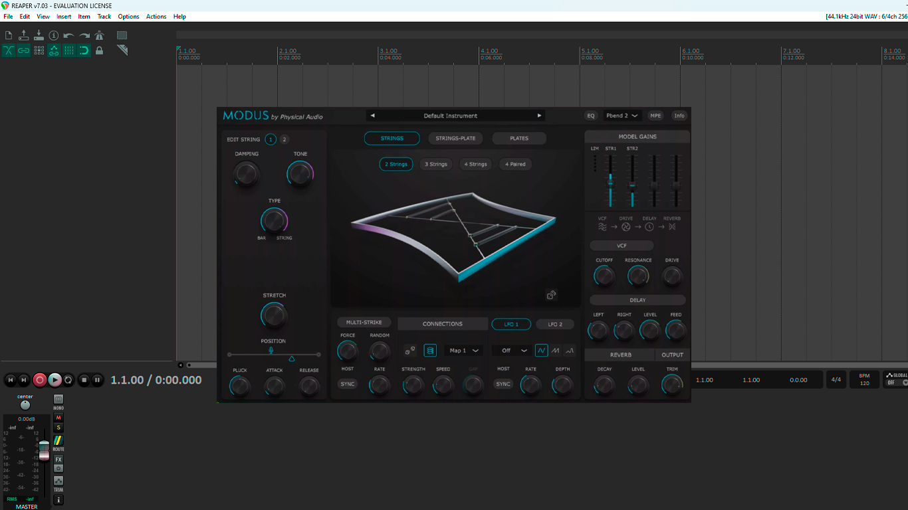
Task: Toggle auto-crossfade icon
Action: 9,50
